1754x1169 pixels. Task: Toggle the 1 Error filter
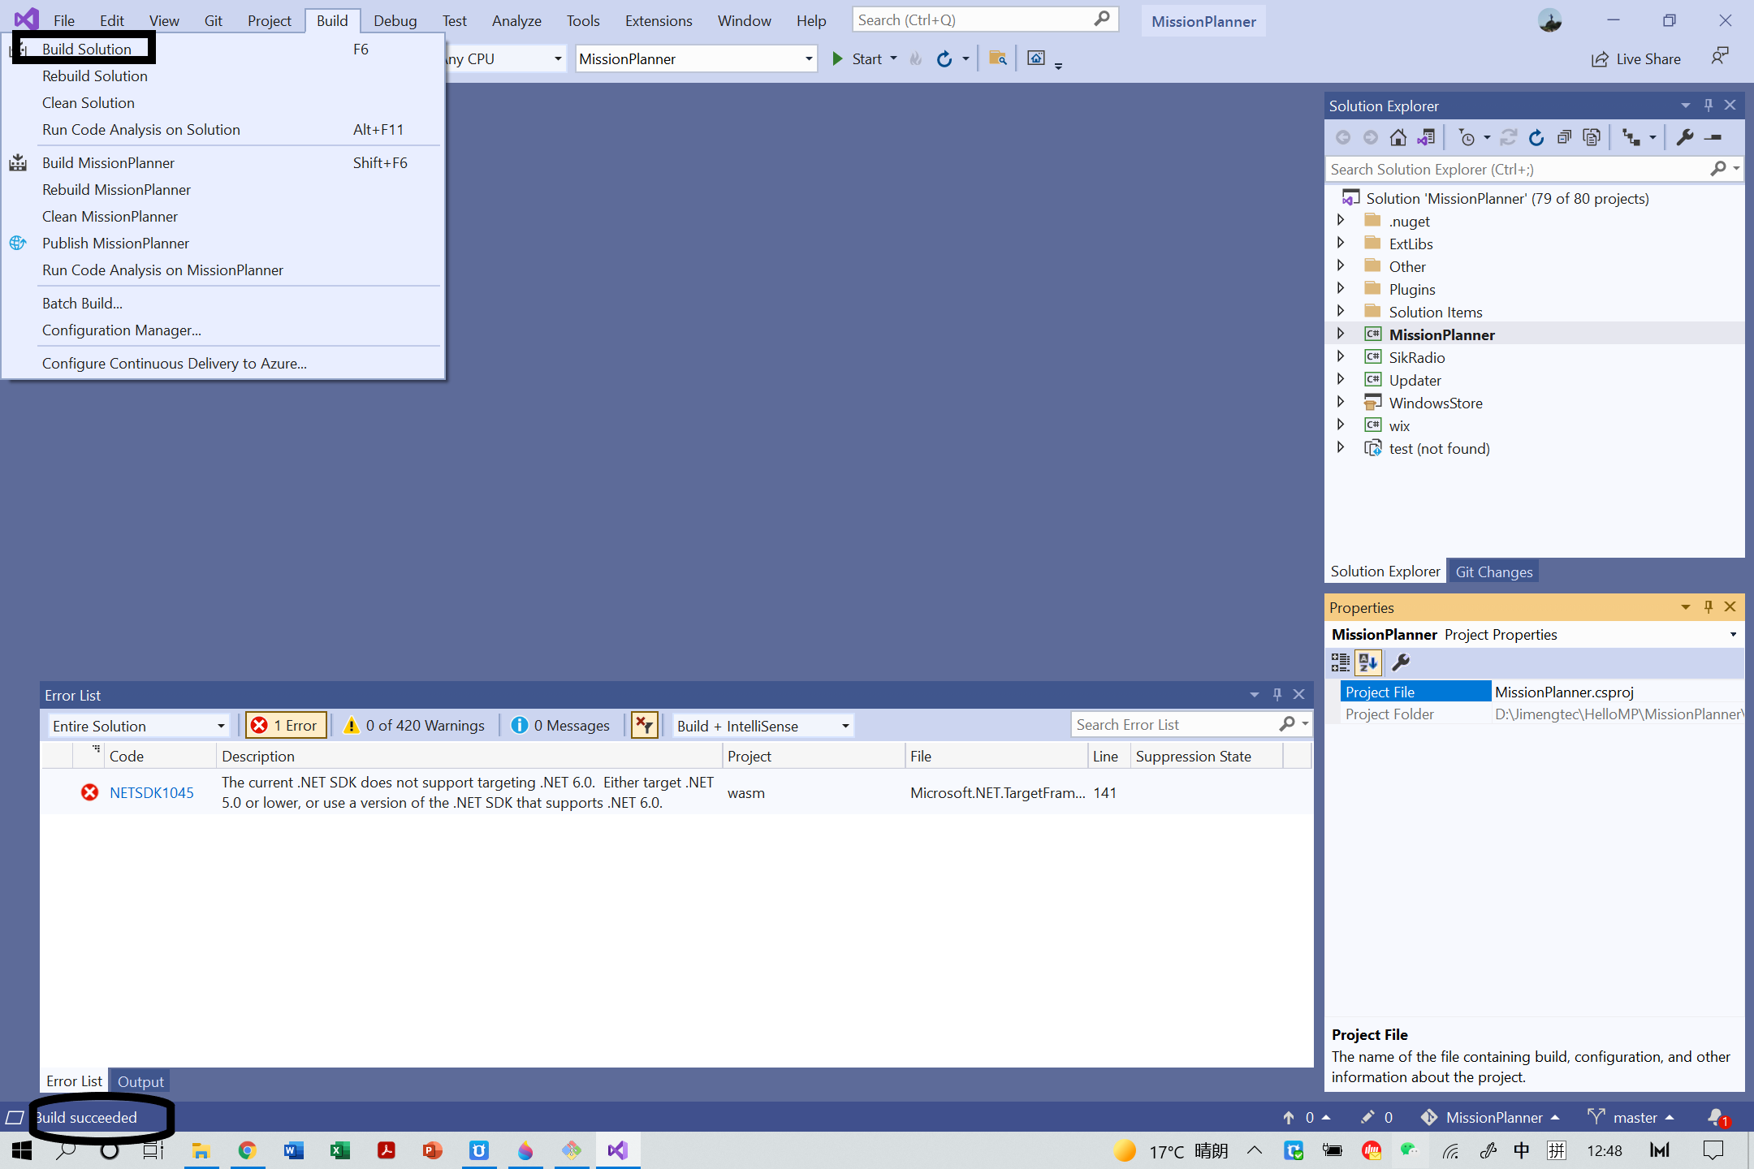(x=286, y=725)
